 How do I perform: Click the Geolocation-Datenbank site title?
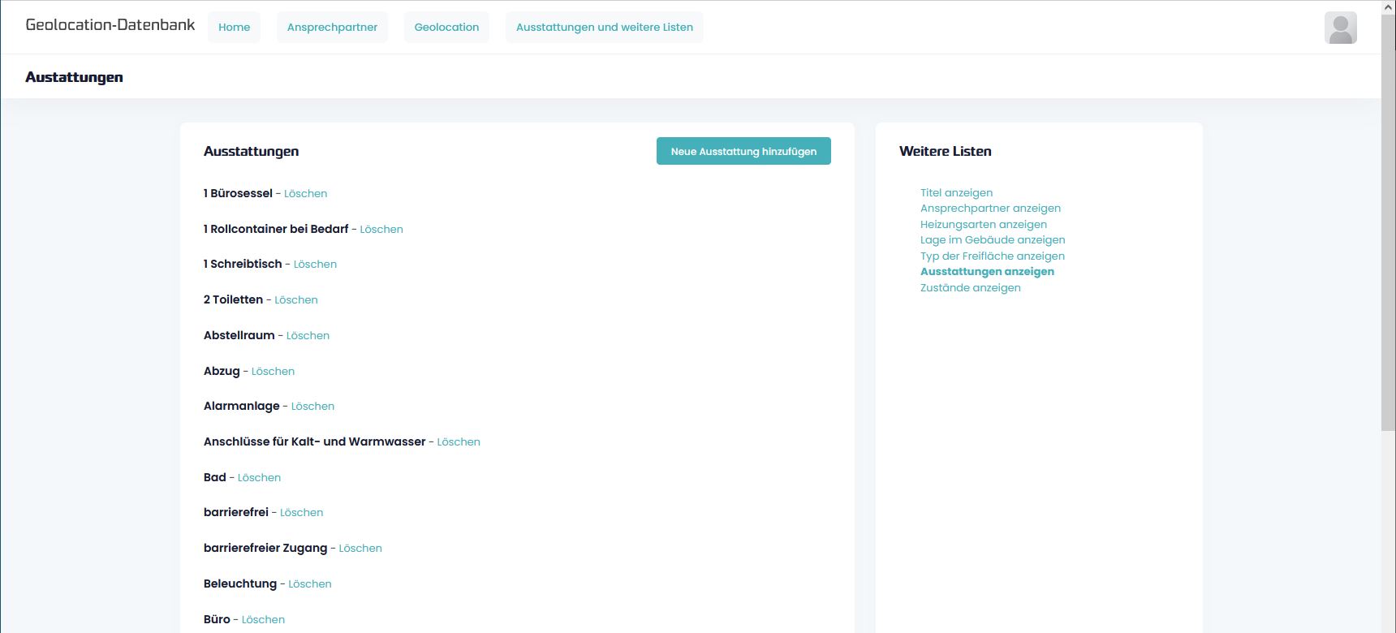click(x=110, y=25)
